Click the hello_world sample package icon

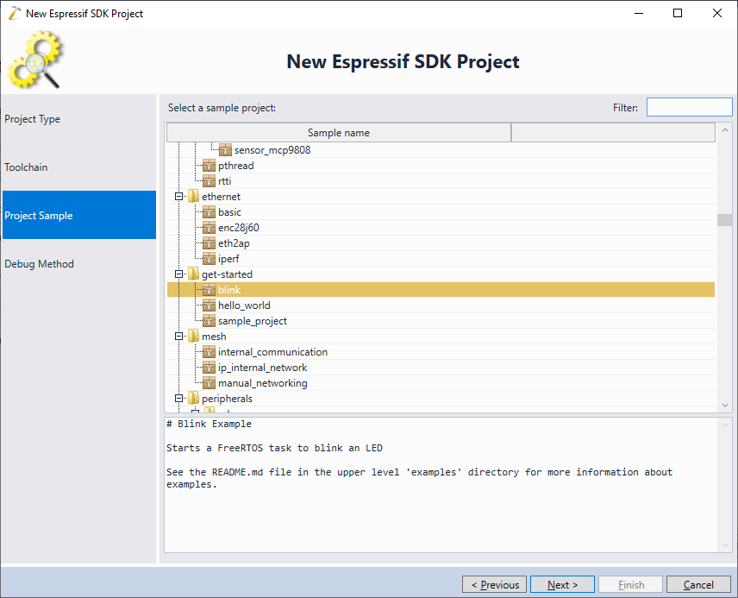(x=209, y=305)
